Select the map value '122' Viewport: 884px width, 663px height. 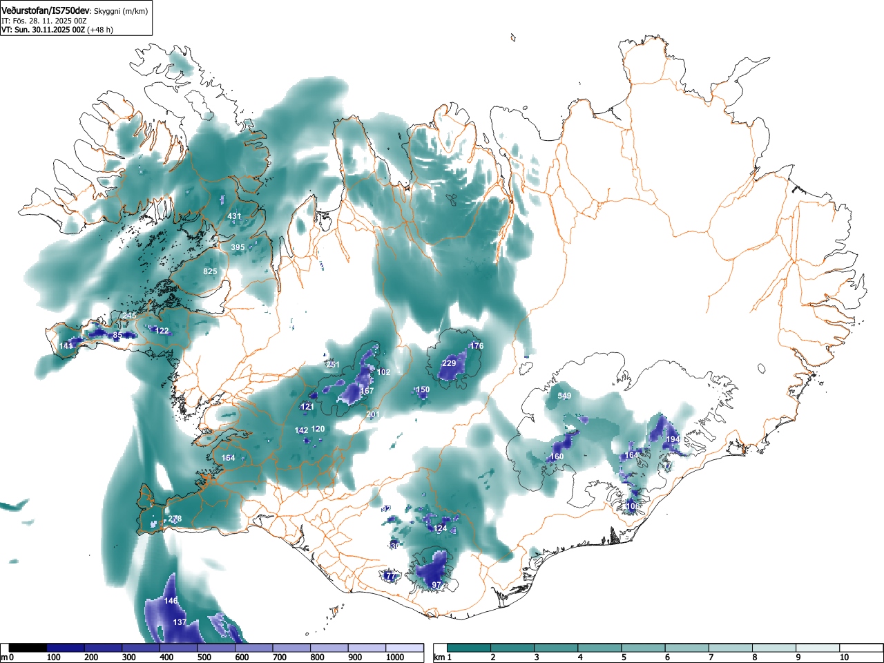162,331
